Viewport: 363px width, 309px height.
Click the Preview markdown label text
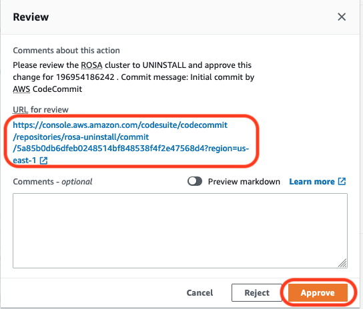click(244, 182)
